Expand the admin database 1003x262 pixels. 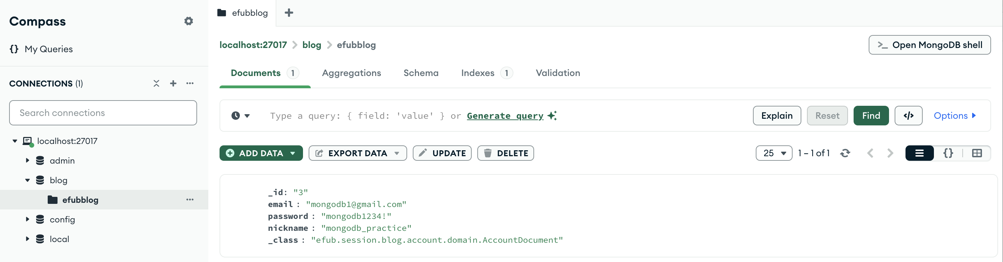27,160
